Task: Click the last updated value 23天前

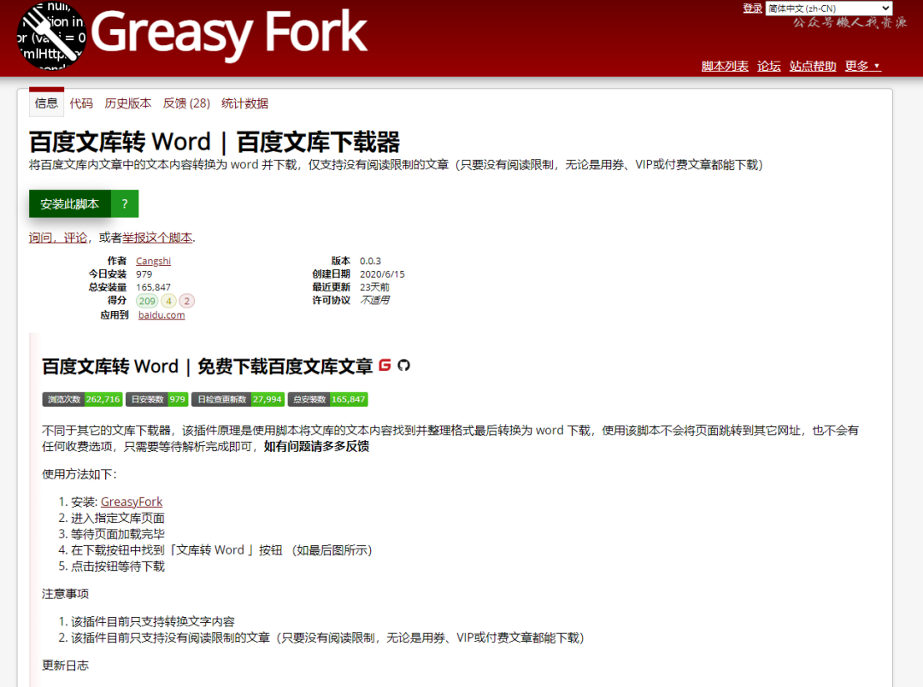Action: [374, 287]
